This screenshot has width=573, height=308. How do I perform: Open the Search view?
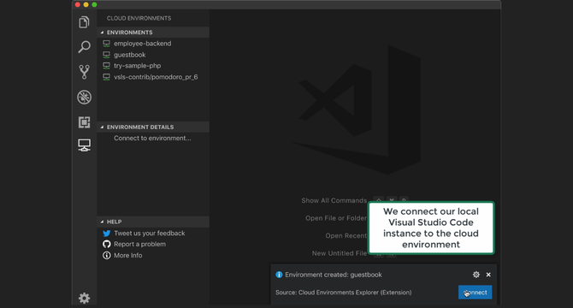point(84,47)
